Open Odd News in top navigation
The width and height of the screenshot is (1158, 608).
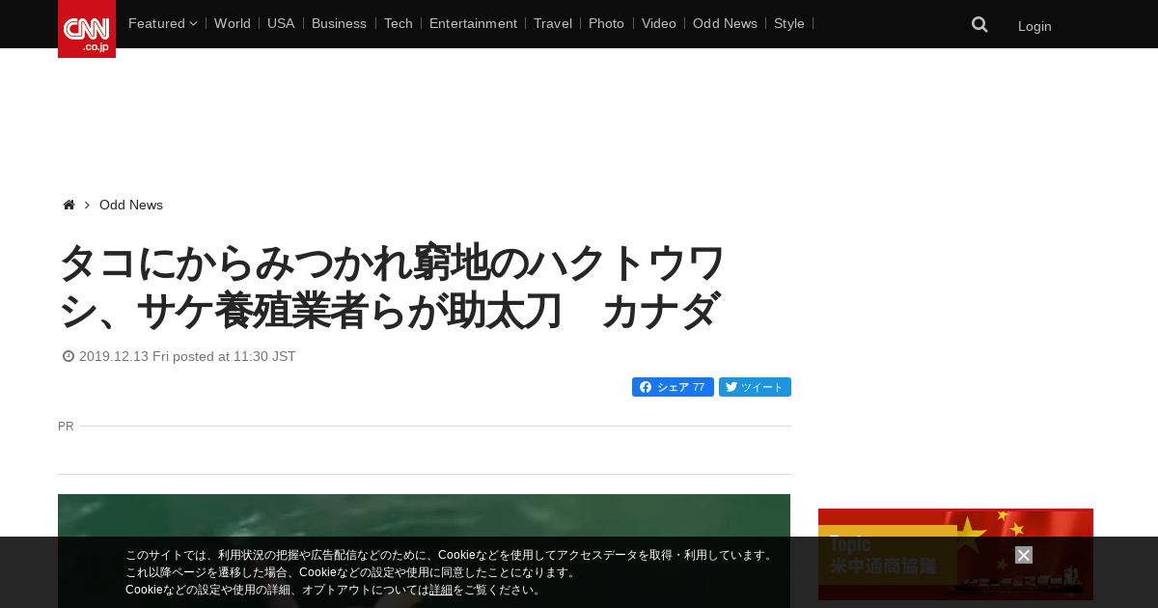point(725,23)
